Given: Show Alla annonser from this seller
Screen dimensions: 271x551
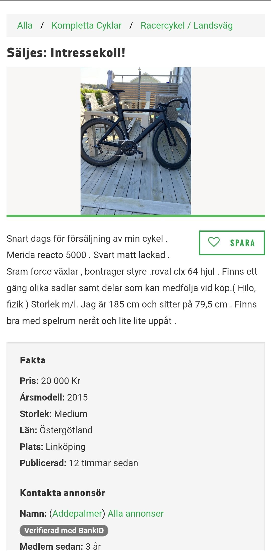Looking at the screenshot, I should [x=135, y=513].
